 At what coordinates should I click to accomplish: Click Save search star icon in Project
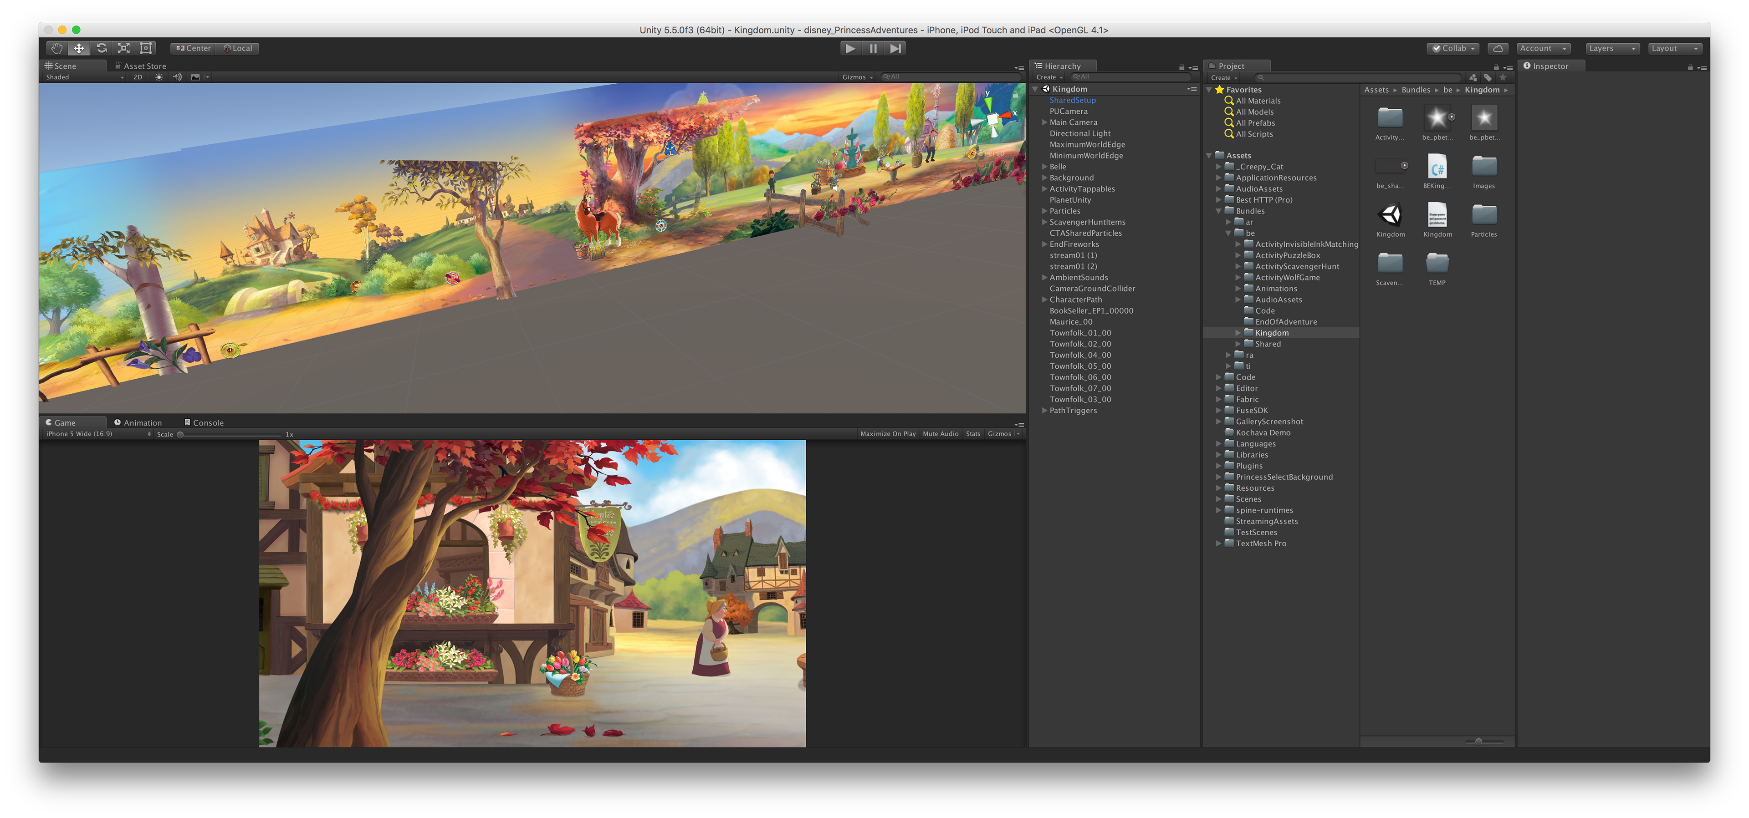(x=1503, y=77)
